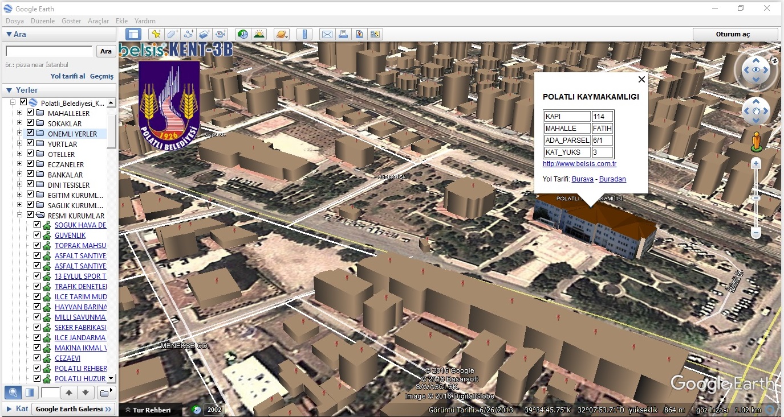784x417 pixels.
Task: Click the Places transparency icon
Action: pos(30,393)
